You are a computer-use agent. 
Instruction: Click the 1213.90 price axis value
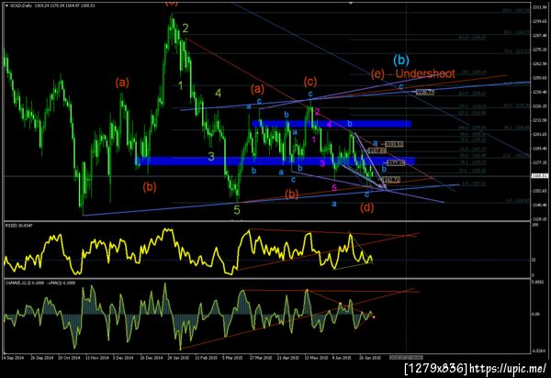pyautogui.click(x=539, y=120)
